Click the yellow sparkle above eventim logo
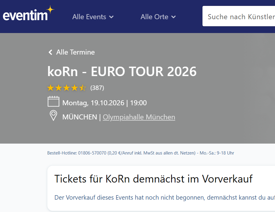 coord(50,9)
